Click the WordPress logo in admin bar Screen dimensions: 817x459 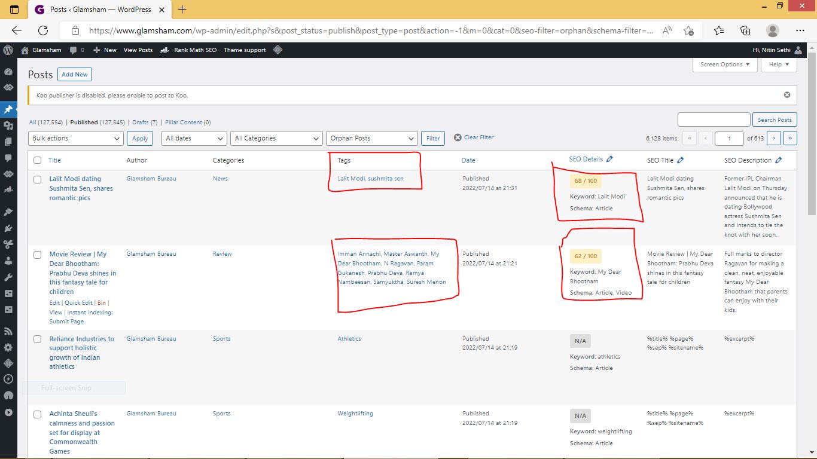(x=8, y=50)
